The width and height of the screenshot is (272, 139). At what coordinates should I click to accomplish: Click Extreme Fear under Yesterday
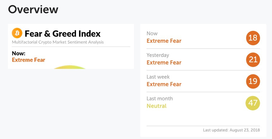tap(164, 63)
